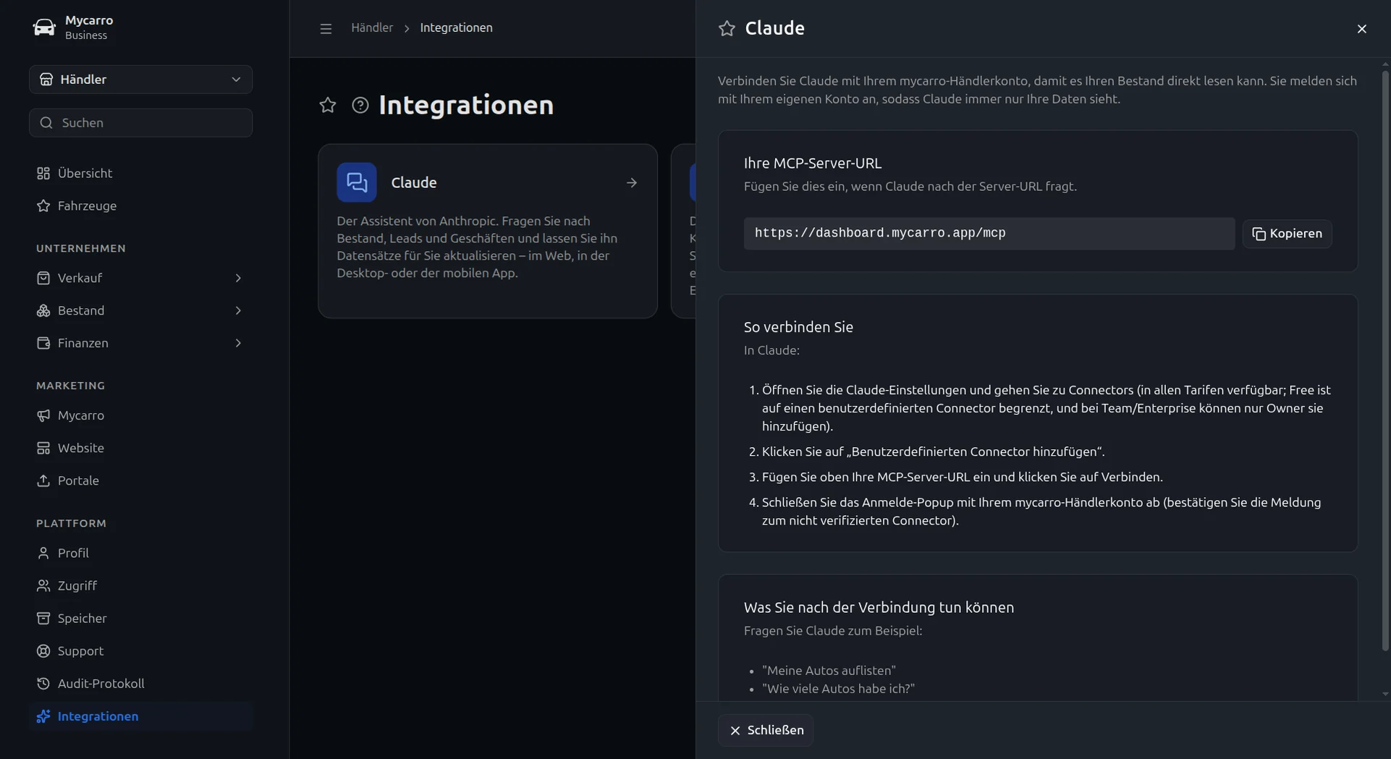Open Mycarro marketing megaphone icon
This screenshot has width=1391, height=759.
[43, 416]
